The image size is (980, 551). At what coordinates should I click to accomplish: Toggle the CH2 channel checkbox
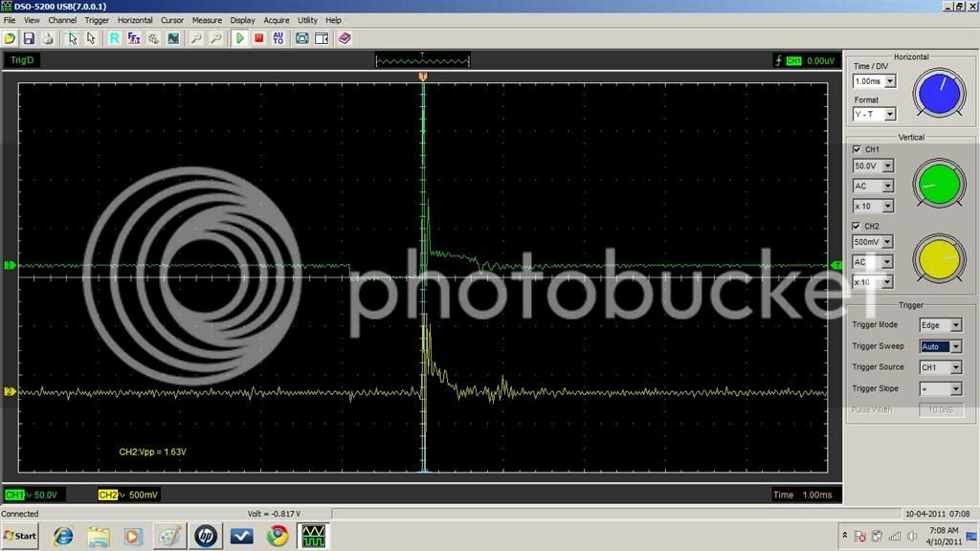pos(857,226)
